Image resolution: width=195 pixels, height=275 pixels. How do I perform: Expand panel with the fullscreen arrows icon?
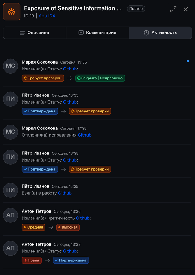173,9
